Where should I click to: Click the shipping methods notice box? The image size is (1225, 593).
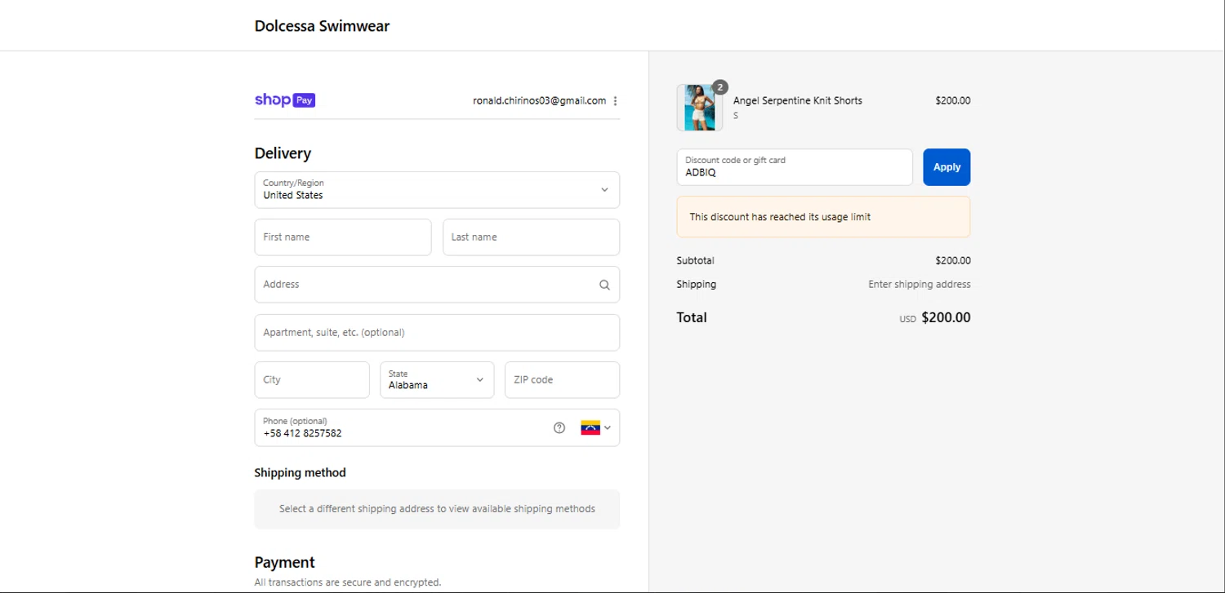point(437,509)
